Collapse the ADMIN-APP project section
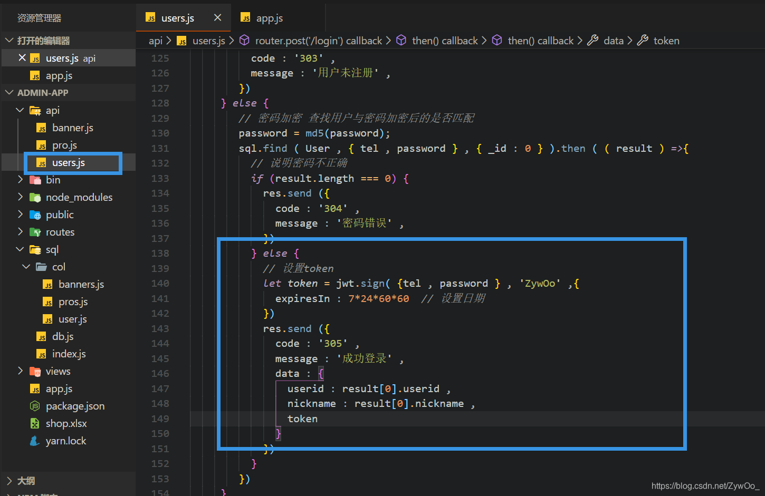The height and width of the screenshot is (496, 765). pos(9,93)
